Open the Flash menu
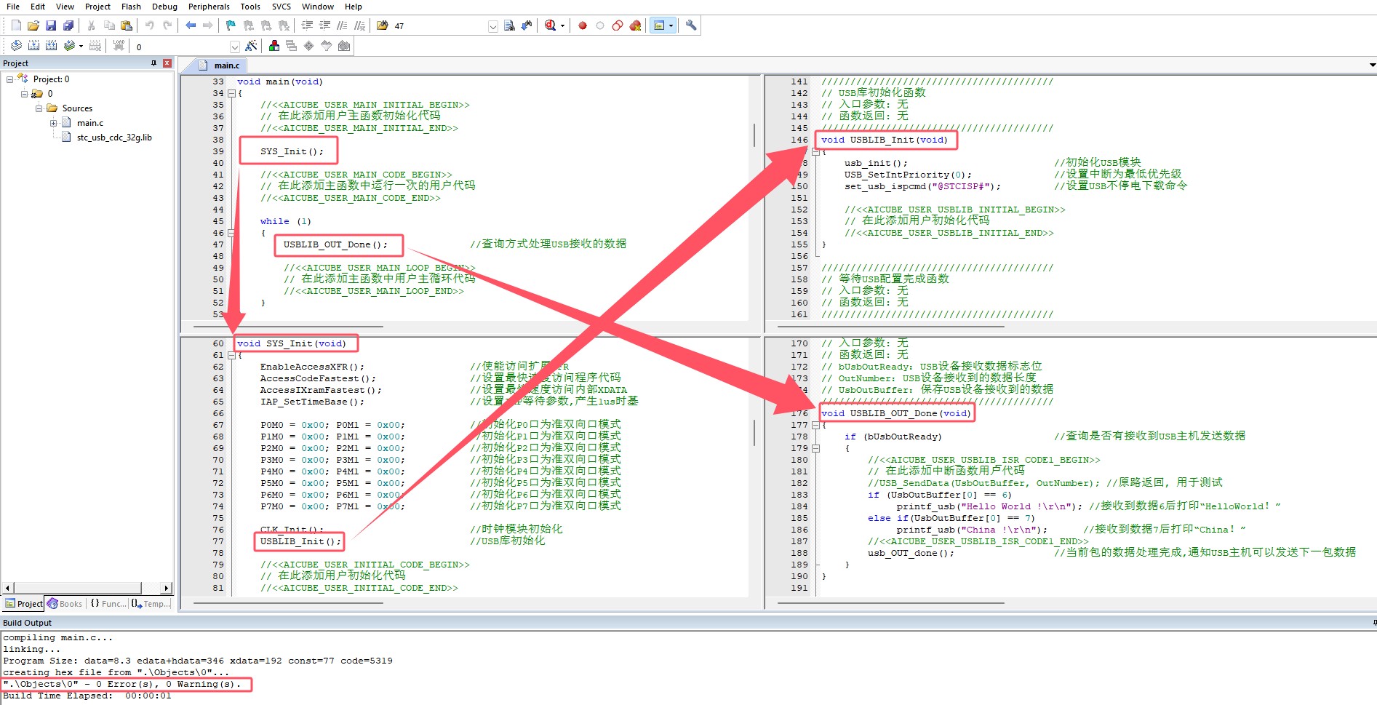The width and height of the screenshot is (1377, 705). click(x=131, y=7)
